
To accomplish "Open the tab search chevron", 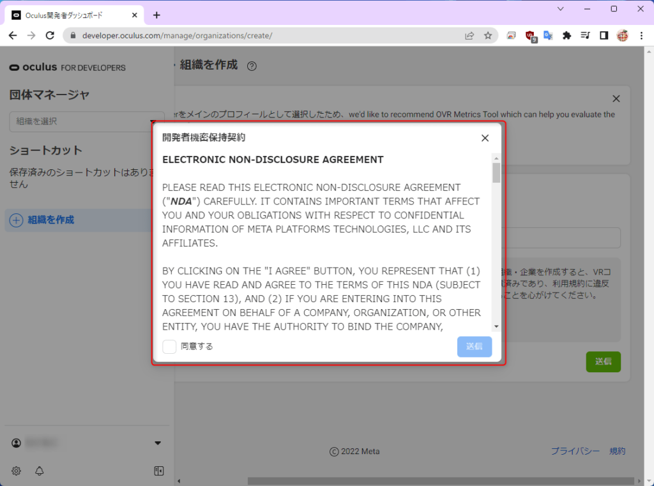I will click(x=560, y=9).
